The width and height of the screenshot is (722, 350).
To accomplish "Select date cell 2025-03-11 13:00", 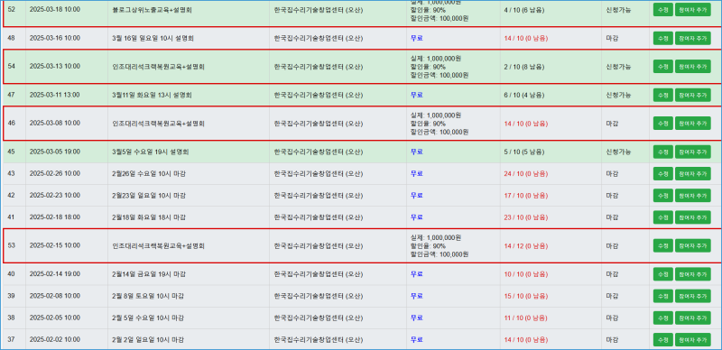I will point(54,95).
